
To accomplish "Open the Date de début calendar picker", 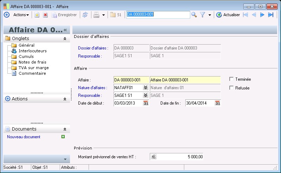I will (146, 103).
